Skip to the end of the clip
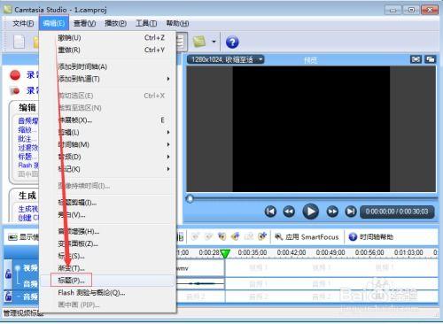443x324 pixels. click(x=351, y=212)
